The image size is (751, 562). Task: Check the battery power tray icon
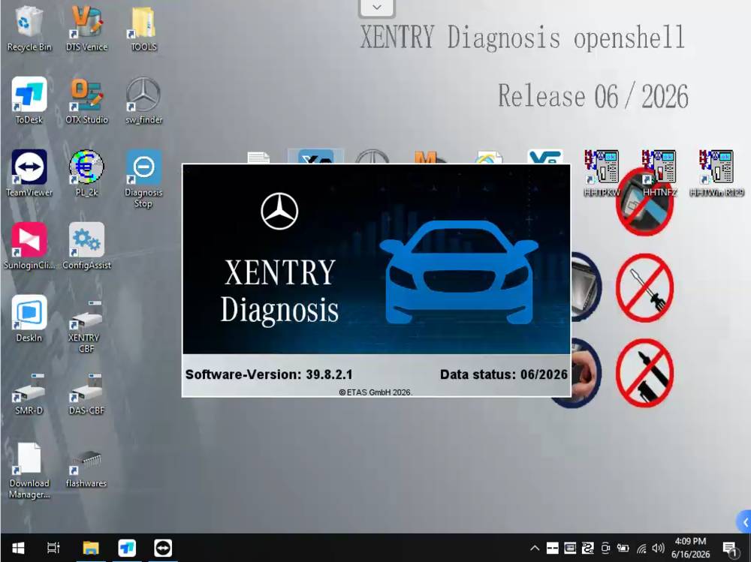click(623, 548)
